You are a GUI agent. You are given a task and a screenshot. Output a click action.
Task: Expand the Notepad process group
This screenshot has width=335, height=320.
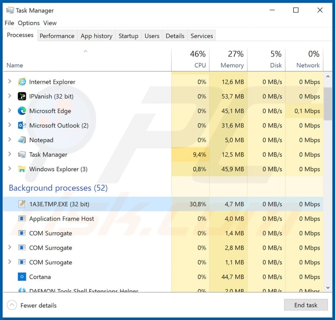(10, 139)
